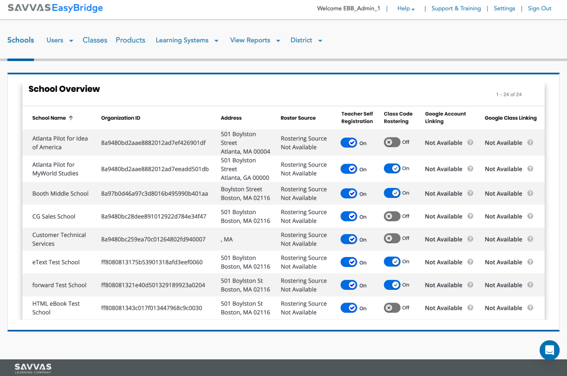Click Google Class Linking help icon for forward Test School

[x=530, y=285]
